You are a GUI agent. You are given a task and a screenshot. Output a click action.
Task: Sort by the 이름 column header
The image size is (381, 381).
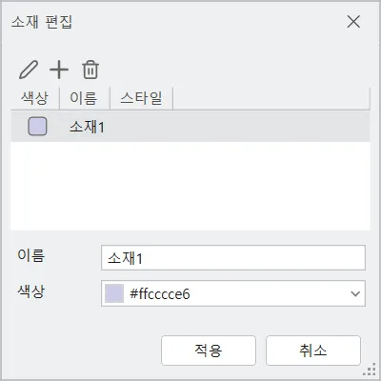(85, 98)
